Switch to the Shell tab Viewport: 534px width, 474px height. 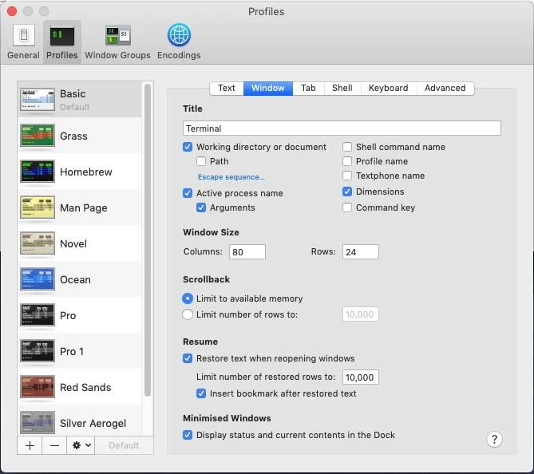tap(342, 89)
